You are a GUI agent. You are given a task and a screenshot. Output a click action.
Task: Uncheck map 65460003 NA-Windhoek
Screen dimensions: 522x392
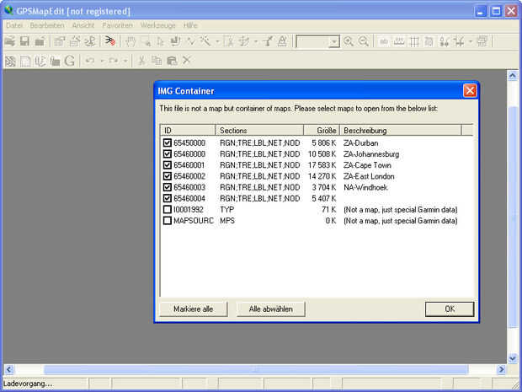167,187
